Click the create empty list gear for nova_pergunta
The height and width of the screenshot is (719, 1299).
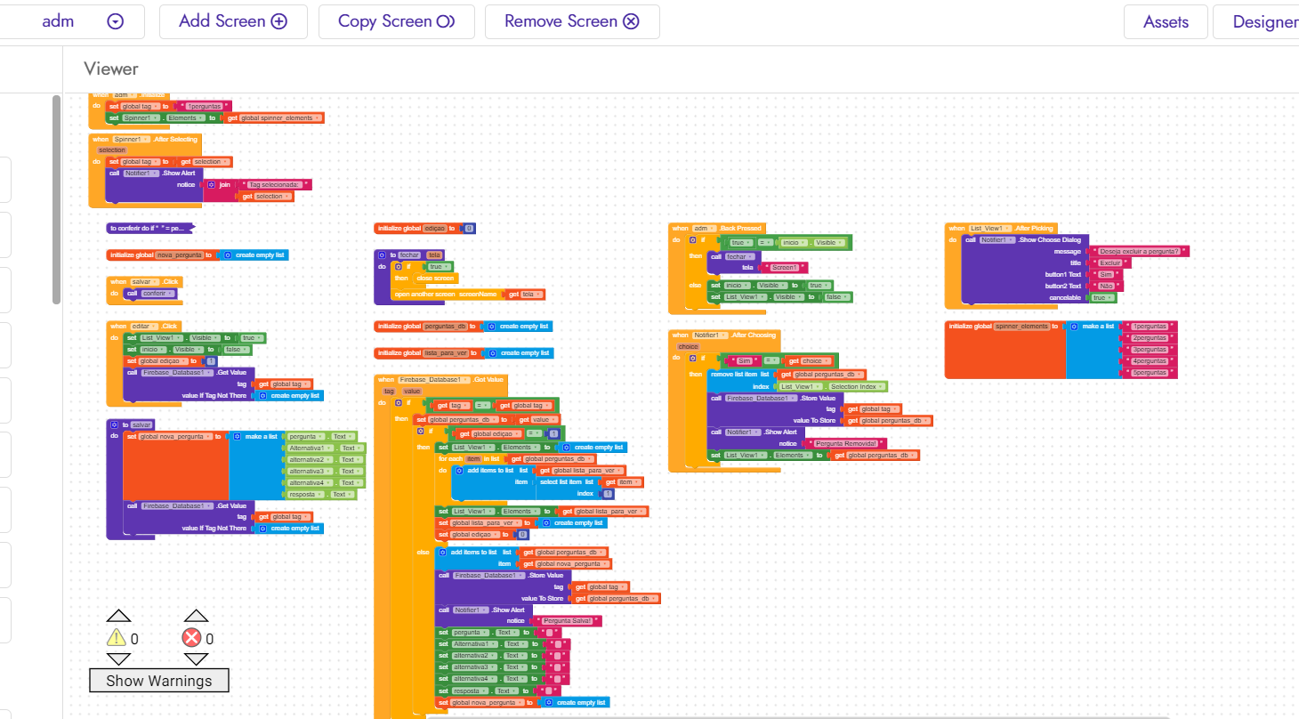[226, 254]
